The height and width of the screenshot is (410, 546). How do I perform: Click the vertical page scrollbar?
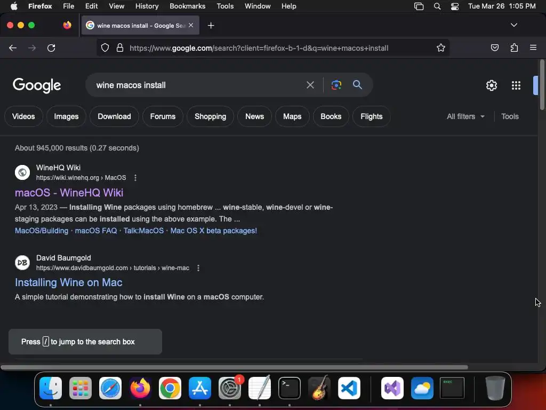click(x=542, y=85)
